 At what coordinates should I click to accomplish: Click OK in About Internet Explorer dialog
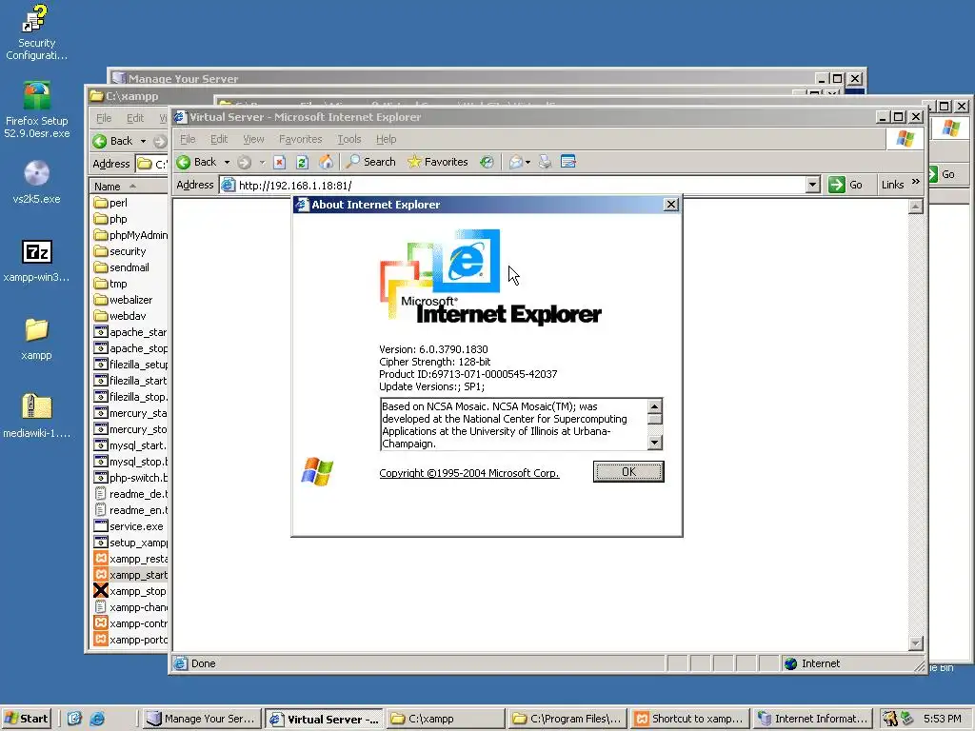coord(628,472)
